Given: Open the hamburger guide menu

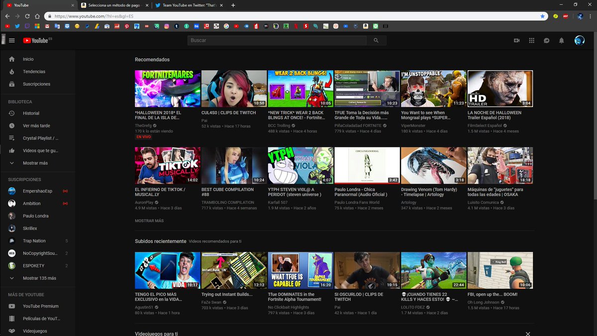Looking at the screenshot, I should coord(12,40).
